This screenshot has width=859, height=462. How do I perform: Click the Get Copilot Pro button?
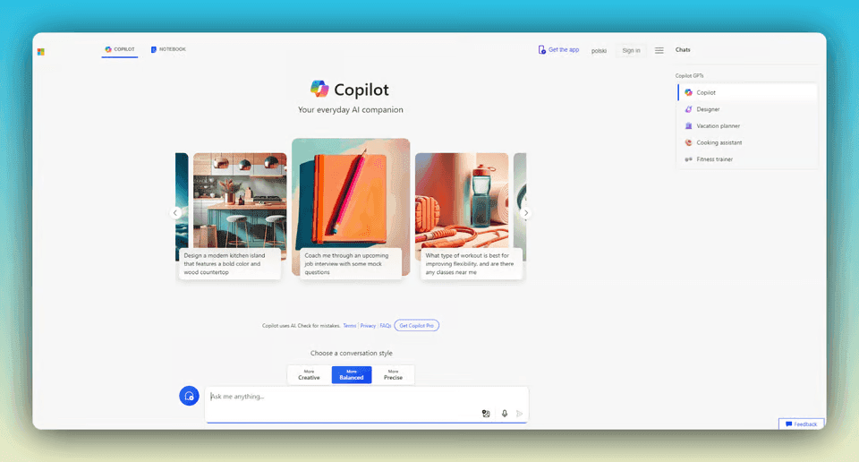[417, 326]
